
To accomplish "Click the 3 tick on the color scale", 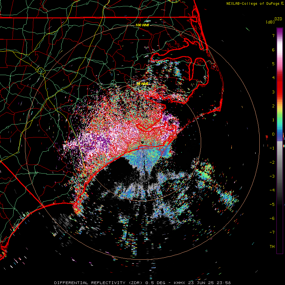I will click(x=273, y=92).
